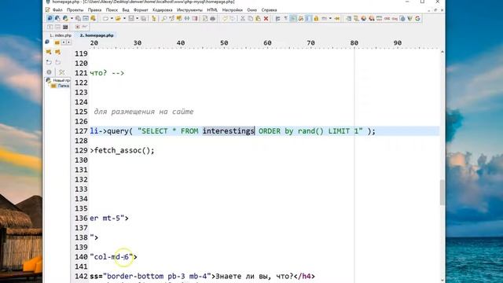Open the Поиск menu
Image resolution: width=503 pixels, height=283 pixels.
click(x=112, y=10)
